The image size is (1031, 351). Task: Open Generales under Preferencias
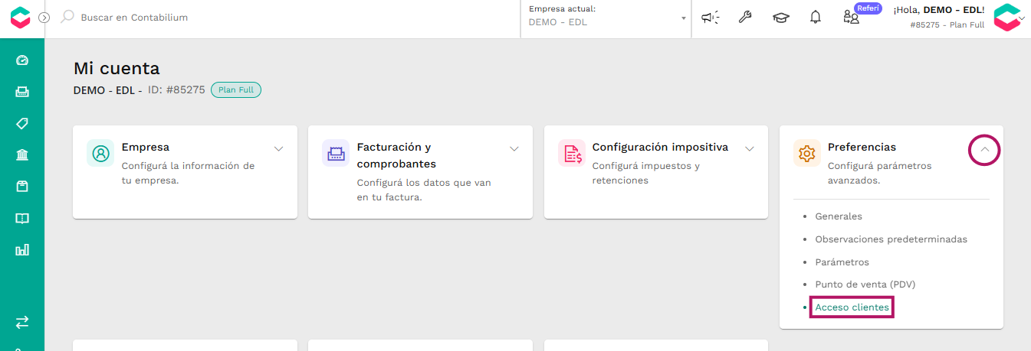tap(839, 216)
